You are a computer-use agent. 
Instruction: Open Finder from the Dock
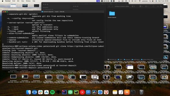(28, 92)
